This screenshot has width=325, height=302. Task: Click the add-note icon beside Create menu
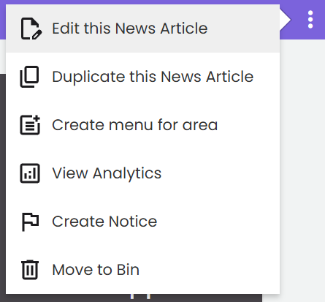click(x=30, y=125)
